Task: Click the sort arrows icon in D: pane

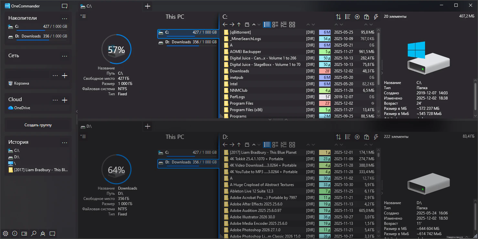Action: 338,137
